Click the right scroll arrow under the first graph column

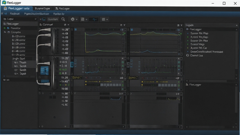click(123, 127)
